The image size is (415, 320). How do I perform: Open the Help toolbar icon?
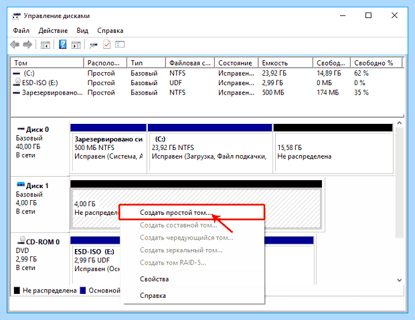(62, 44)
